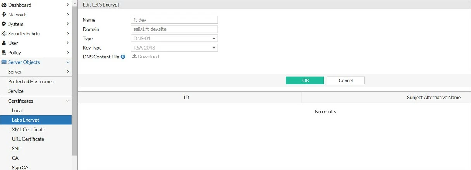Click the ID column header
Image resolution: width=471 pixels, height=170 pixels.
(x=189, y=98)
